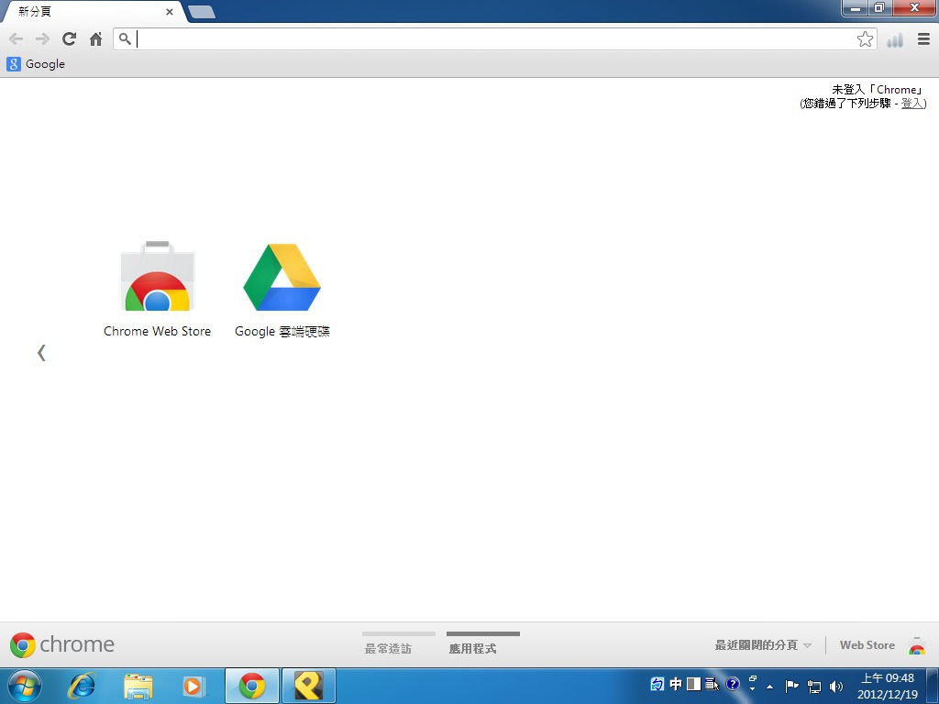Image resolution: width=939 pixels, height=704 pixels.
Task: Open the network tray icon
Action: [x=814, y=686]
